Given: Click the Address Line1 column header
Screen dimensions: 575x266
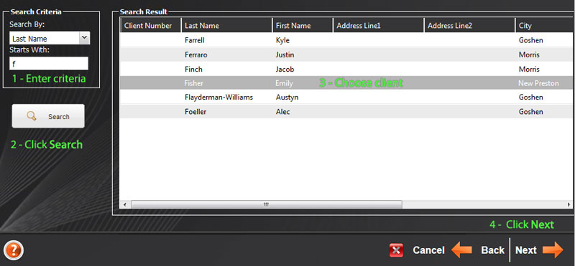Looking at the screenshot, I should (379, 26).
